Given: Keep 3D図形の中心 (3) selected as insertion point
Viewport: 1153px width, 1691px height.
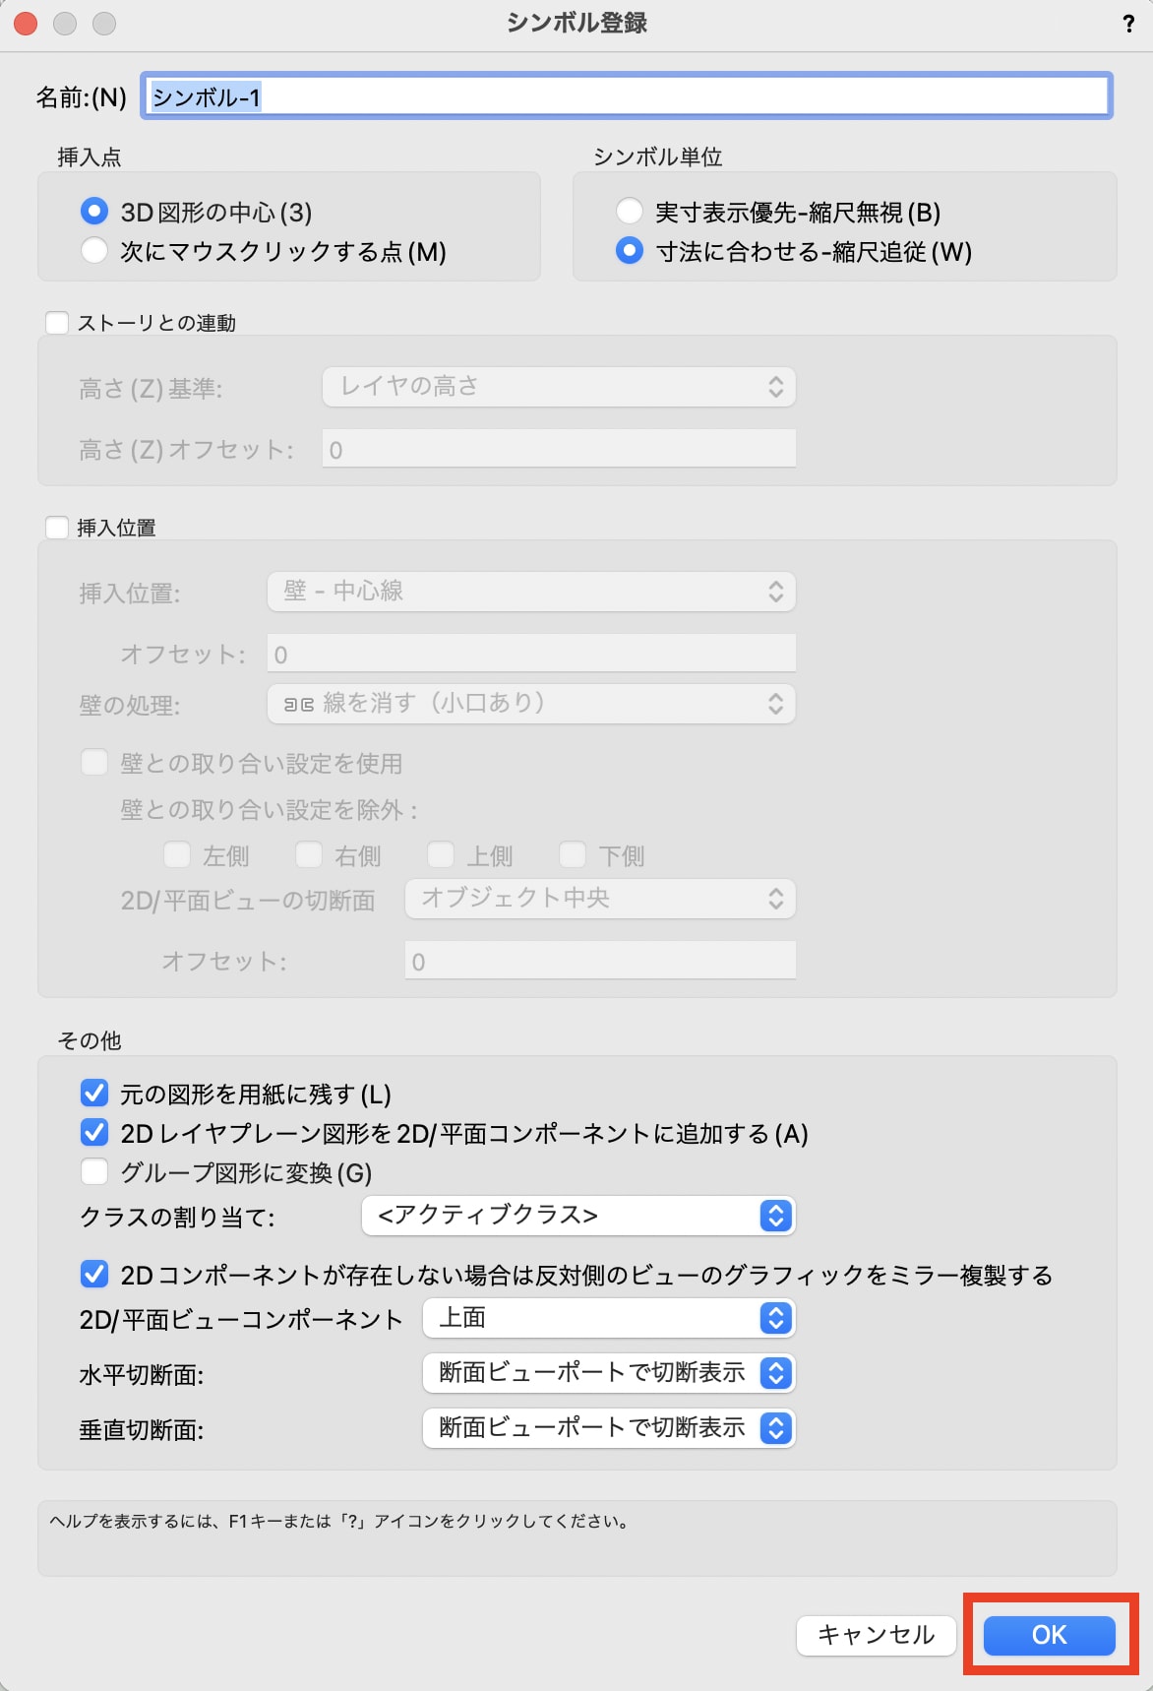Looking at the screenshot, I should click(x=94, y=210).
